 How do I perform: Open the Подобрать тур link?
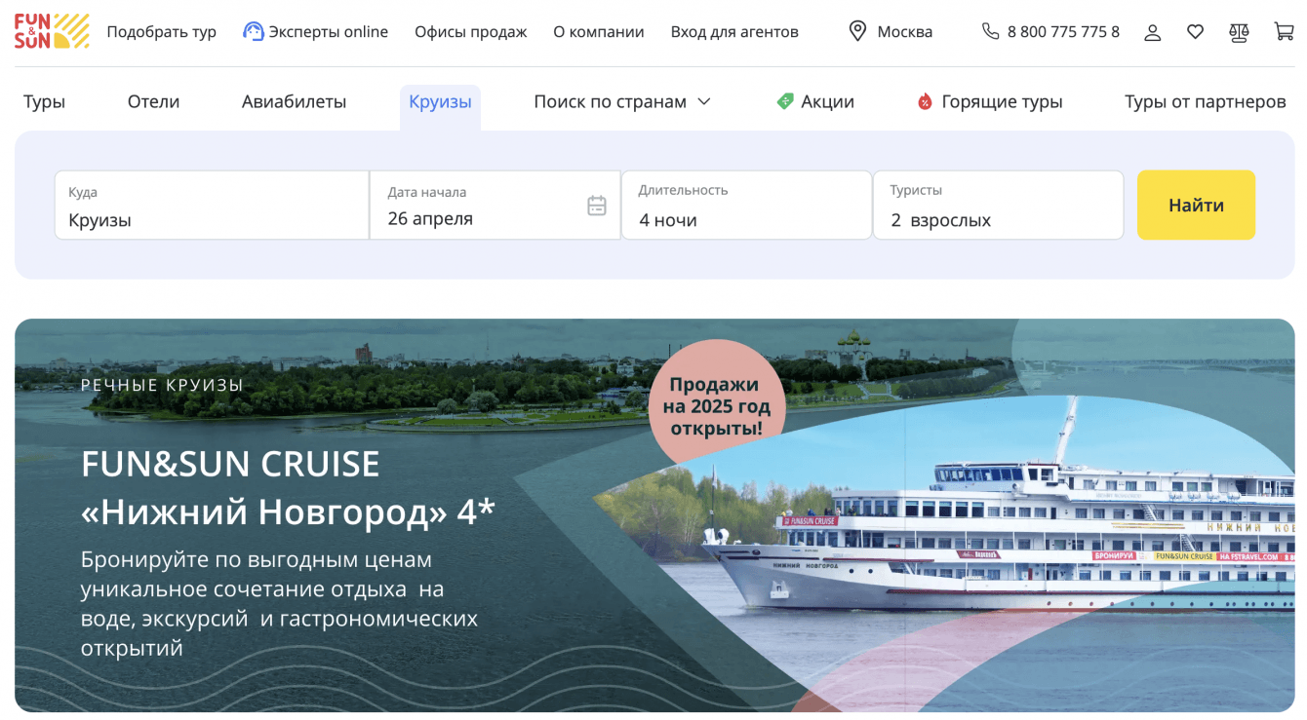[162, 32]
